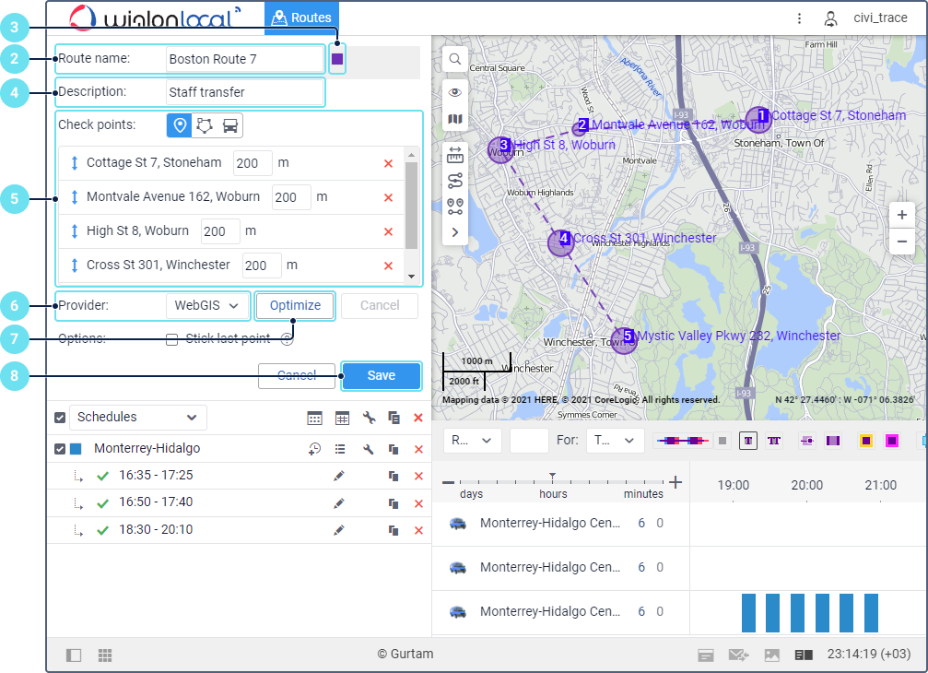This screenshot has height=673, width=928.
Task: Toggle the map visible layers eye icon
Action: pyautogui.click(x=454, y=92)
